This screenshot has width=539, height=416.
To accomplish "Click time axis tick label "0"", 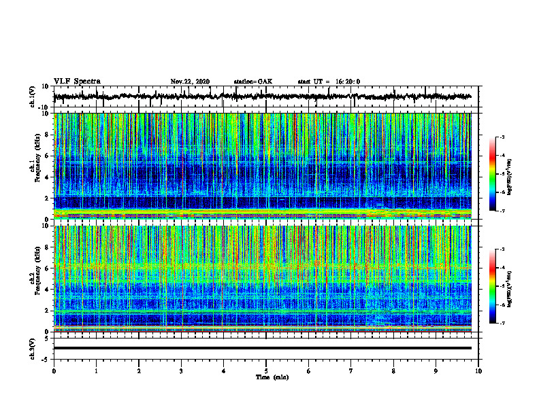I will [54, 371].
